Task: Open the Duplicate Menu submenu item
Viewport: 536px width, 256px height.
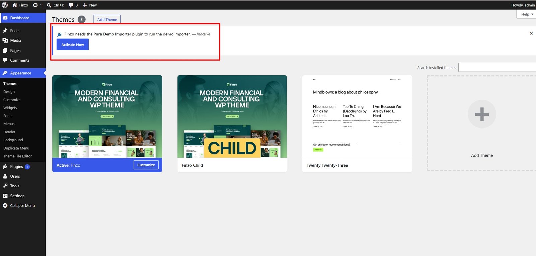Action: point(16,148)
